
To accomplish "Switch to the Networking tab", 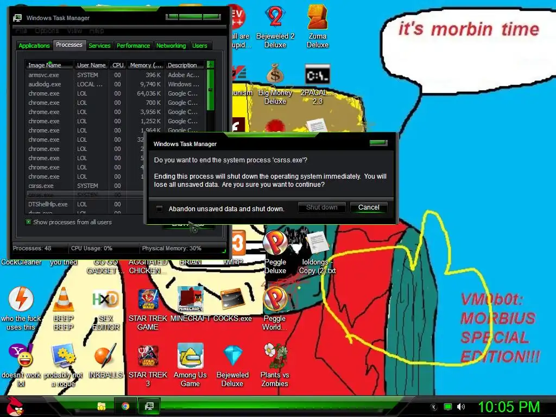I will (x=171, y=46).
